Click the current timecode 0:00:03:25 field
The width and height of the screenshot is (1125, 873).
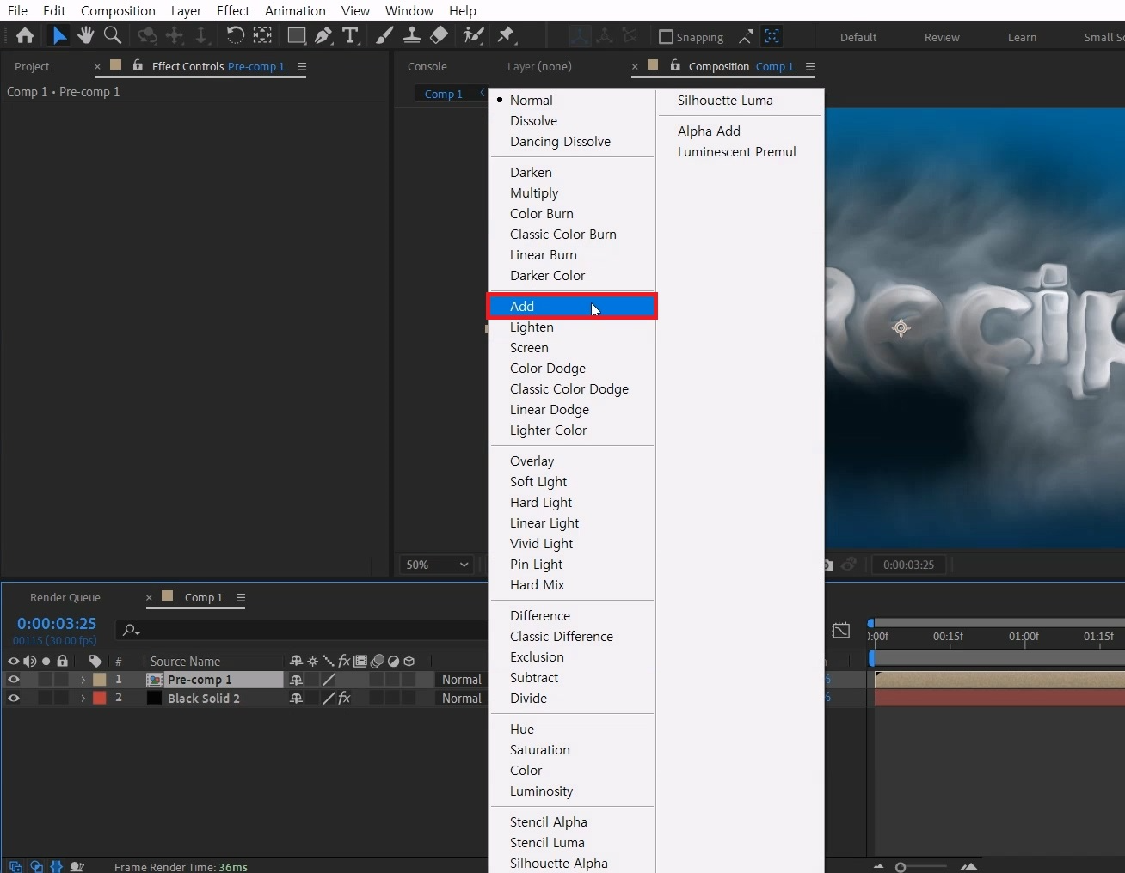click(x=57, y=624)
